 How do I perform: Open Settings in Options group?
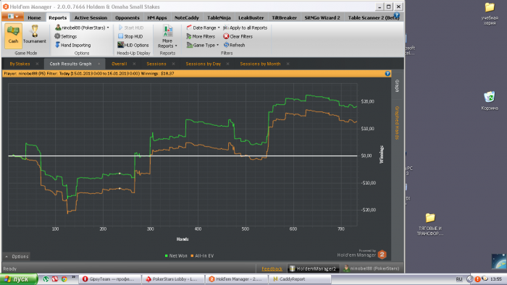[66, 36]
